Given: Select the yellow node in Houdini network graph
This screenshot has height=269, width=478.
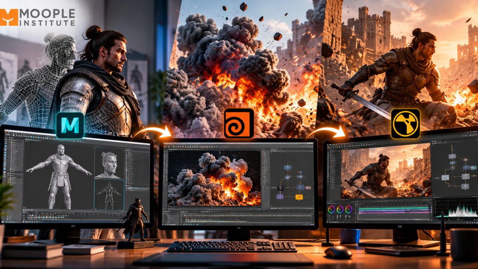Looking at the screenshot, I should click(x=299, y=197).
